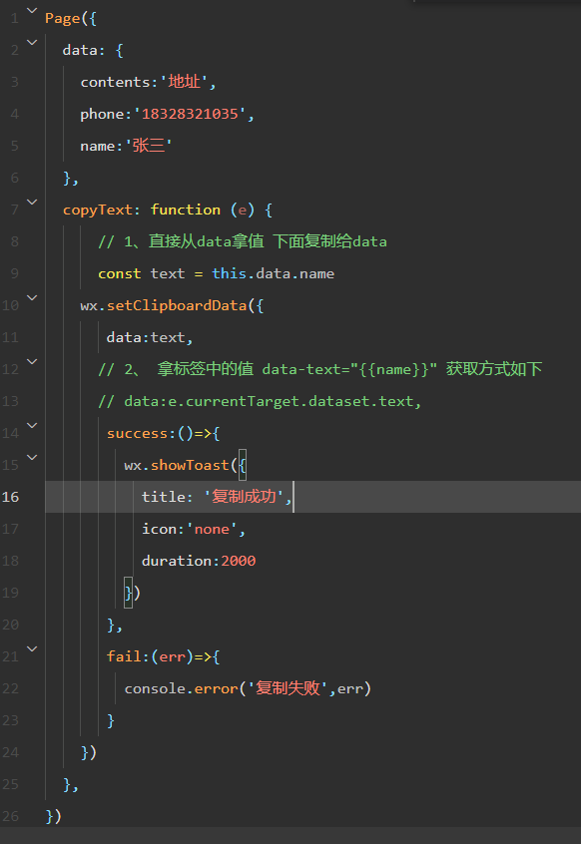581x844 pixels.
Task: Click the '复制失败' string on line 22
Action: coord(288,688)
